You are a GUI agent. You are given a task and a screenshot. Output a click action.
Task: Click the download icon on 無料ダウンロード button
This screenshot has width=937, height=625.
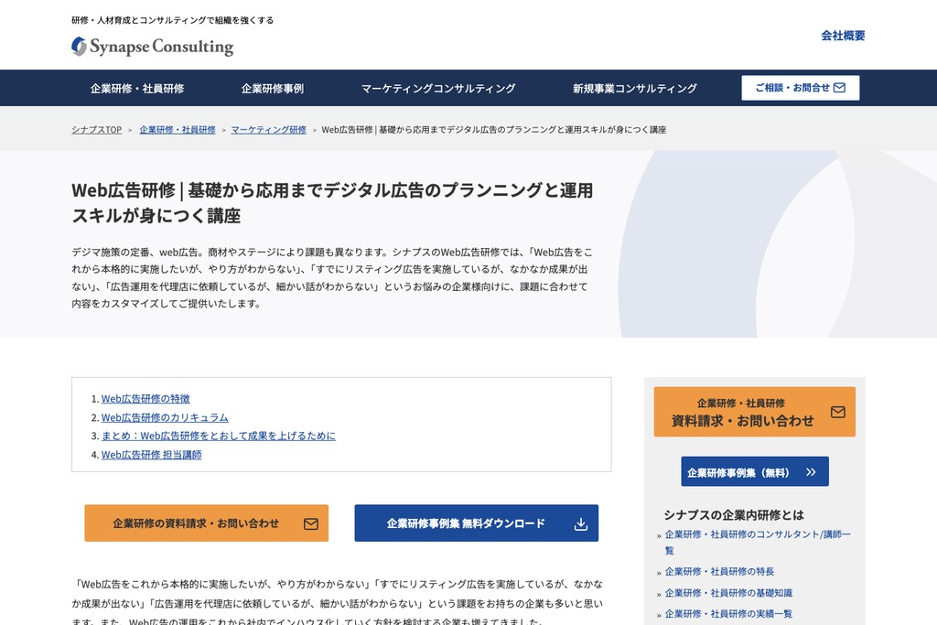click(581, 524)
